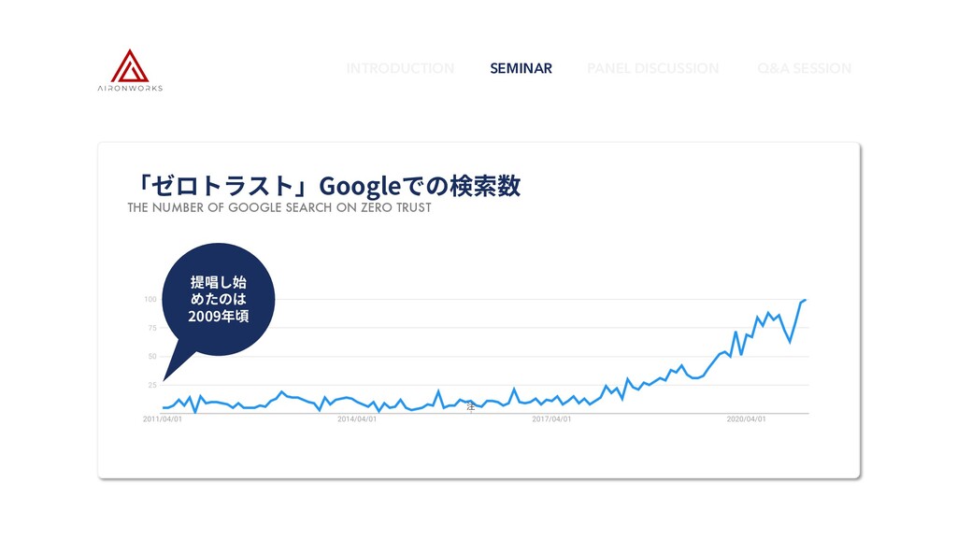This screenshot has height=538, width=957.
Task: Switch to the PANEL DISCUSSION tab
Action: tap(653, 68)
